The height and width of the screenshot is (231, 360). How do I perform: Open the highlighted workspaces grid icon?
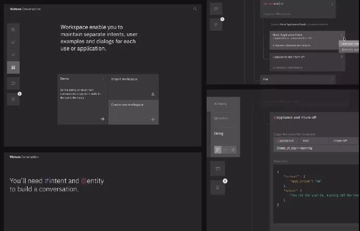click(x=14, y=67)
